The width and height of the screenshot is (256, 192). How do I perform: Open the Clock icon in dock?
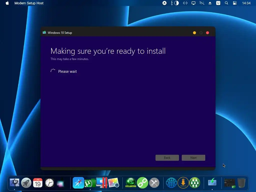[x=49, y=183]
